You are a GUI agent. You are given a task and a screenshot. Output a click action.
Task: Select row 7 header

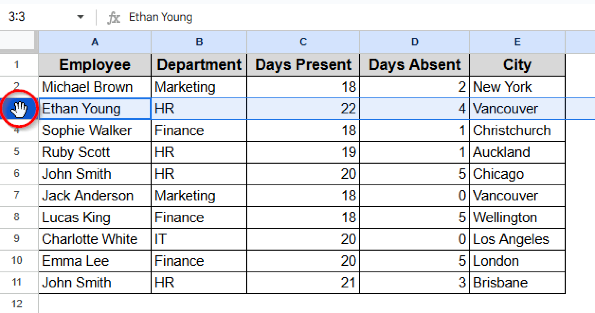[x=17, y=196]
